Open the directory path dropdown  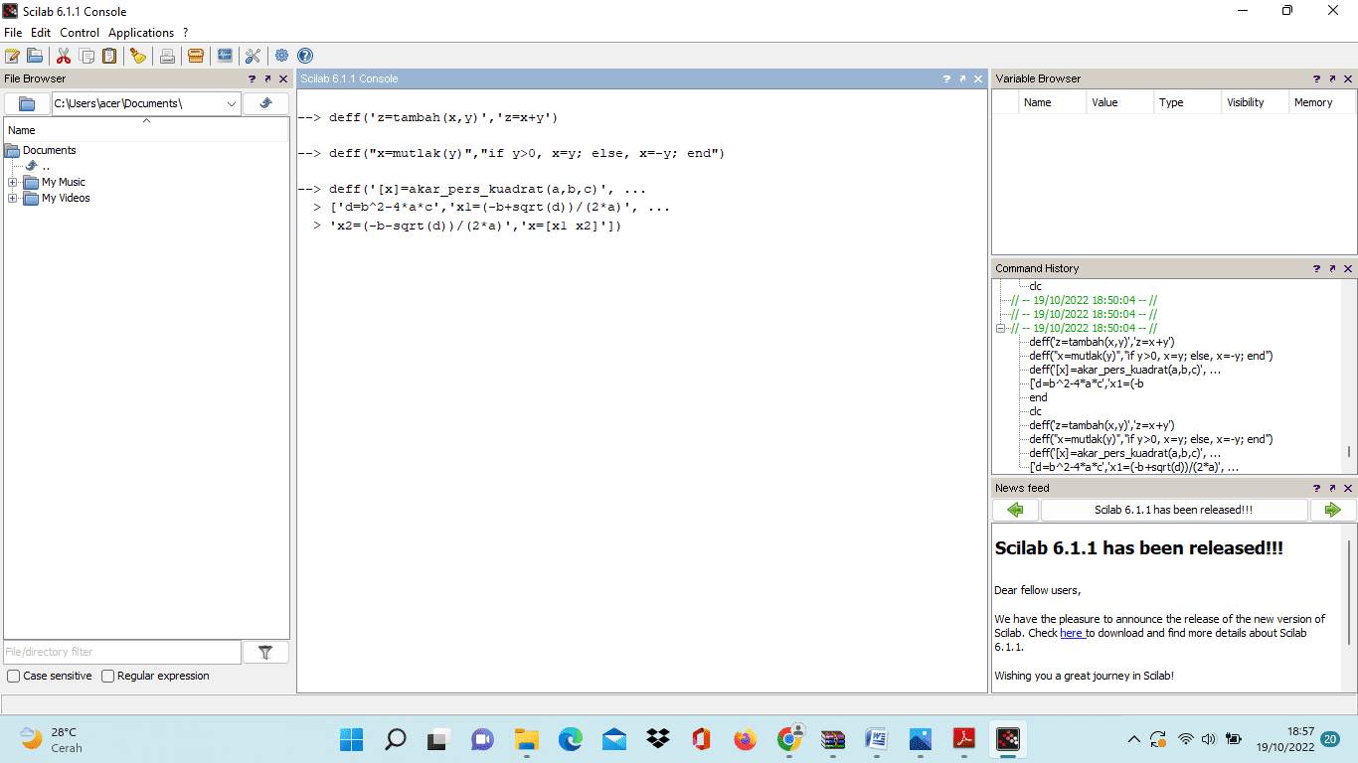pyautogui.click(x=232, y=103)
